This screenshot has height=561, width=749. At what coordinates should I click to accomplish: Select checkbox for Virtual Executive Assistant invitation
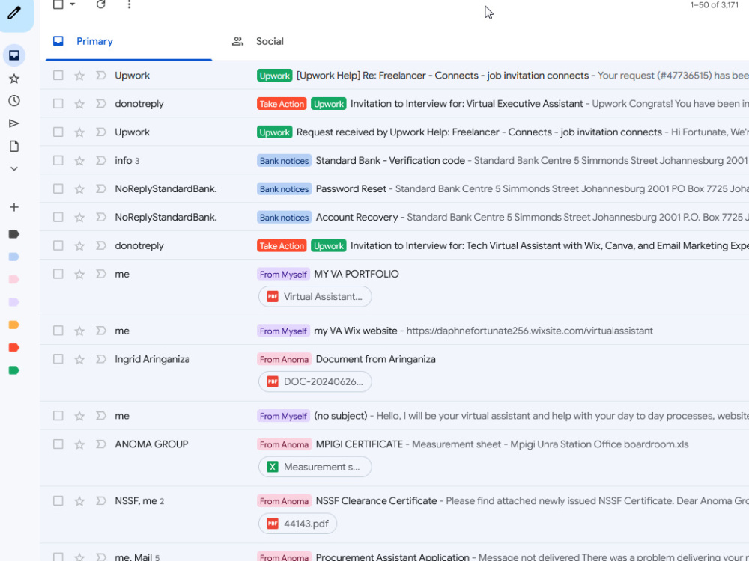point(58,103)
